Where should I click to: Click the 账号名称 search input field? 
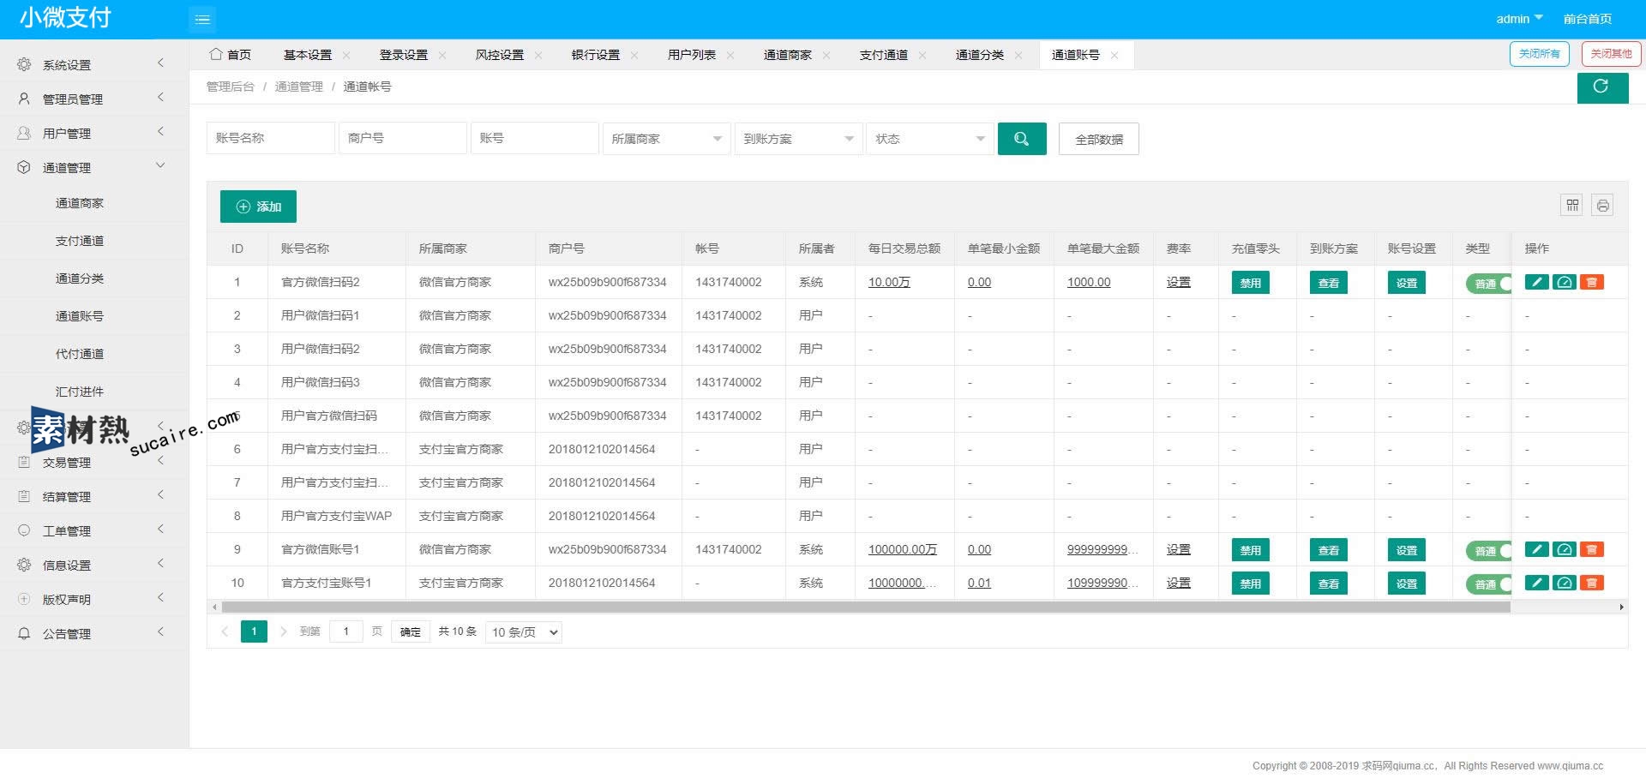pos(271,138)
